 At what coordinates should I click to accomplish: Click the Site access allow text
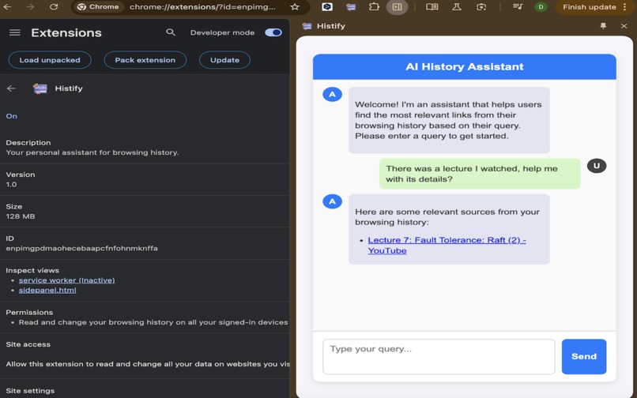coord(148,364)
